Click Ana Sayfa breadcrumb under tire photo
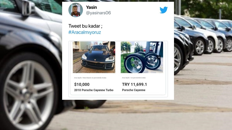The image size is (232, 130). point(126,78)
